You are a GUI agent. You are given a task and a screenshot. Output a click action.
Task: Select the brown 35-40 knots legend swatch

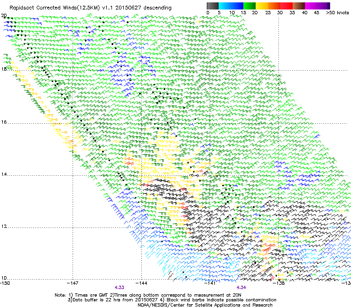point(299,6)
